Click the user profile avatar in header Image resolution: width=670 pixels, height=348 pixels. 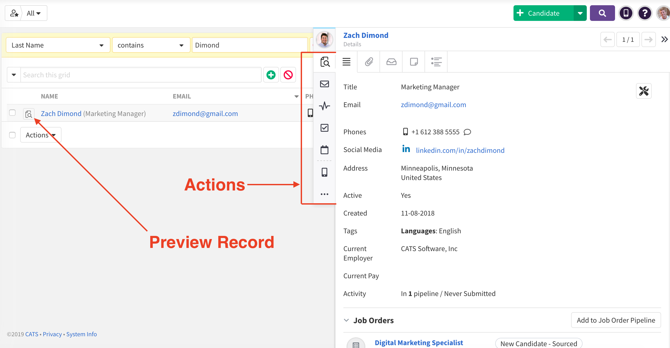tap(663, 13)
